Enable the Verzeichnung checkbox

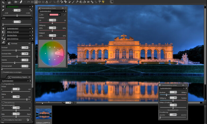click(3, 102)
